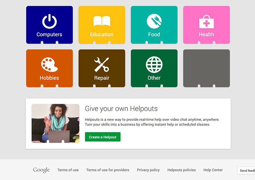
Task: Open the Computers category power icon
Action: coord(49,21)
